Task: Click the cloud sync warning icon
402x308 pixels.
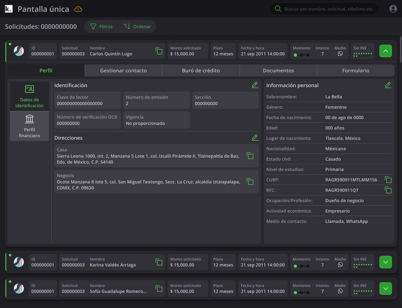Action: point(78,9)
